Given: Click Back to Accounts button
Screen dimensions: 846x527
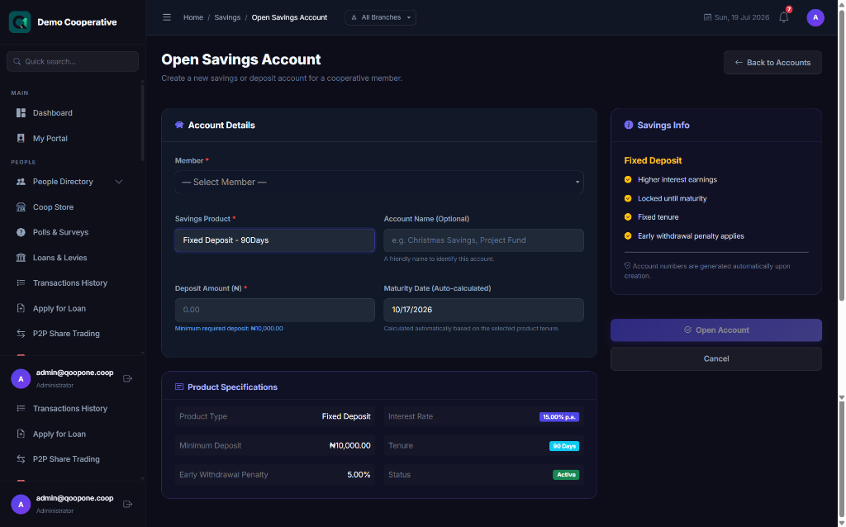Looking at the screenshot, I should pos(772,63).
